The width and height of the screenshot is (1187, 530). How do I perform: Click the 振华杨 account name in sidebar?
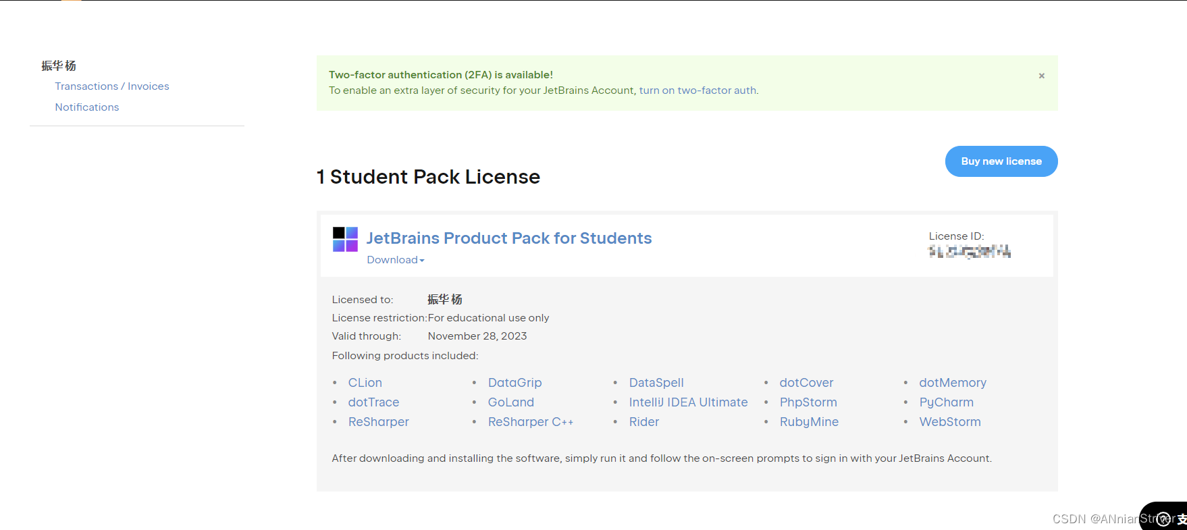pyautogui.click(x=59, y=65)
